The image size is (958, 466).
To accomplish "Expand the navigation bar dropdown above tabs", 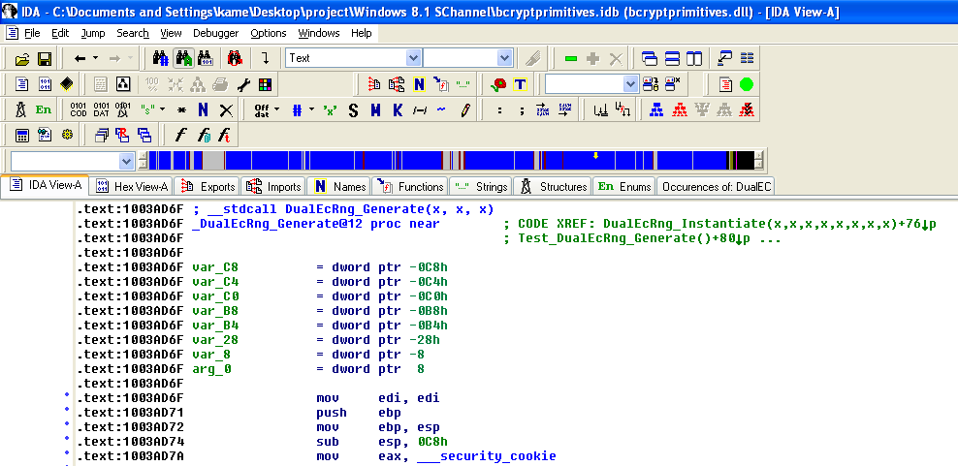I will click(126, 161).
